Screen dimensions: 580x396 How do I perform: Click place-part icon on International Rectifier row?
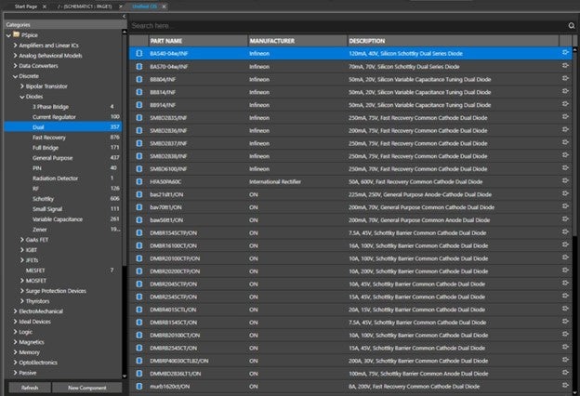tap(565, 180)
